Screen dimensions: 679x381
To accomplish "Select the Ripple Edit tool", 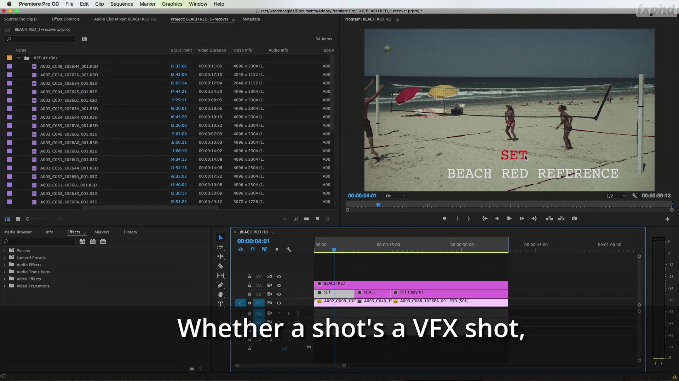I will (220, 256).
